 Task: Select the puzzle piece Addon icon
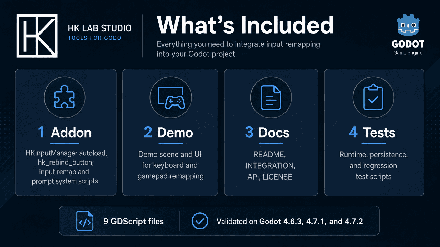pyautogui.click(x=64, y=97)
